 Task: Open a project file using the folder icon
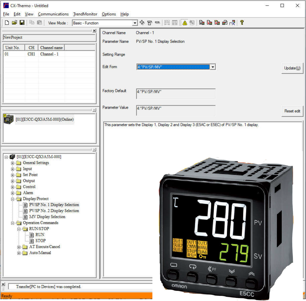coord(14,23)
